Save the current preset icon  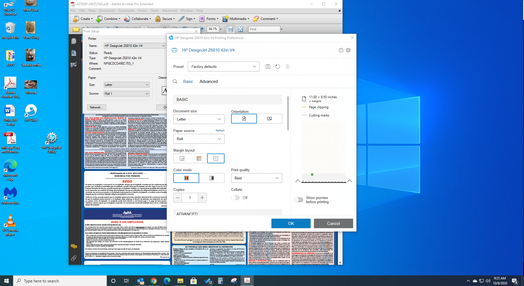268,67
